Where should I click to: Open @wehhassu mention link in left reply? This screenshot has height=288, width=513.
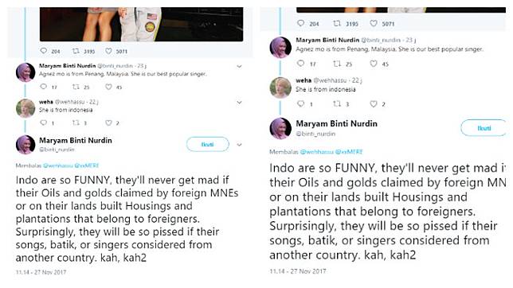pyautogui.click(x=57, y=165)
